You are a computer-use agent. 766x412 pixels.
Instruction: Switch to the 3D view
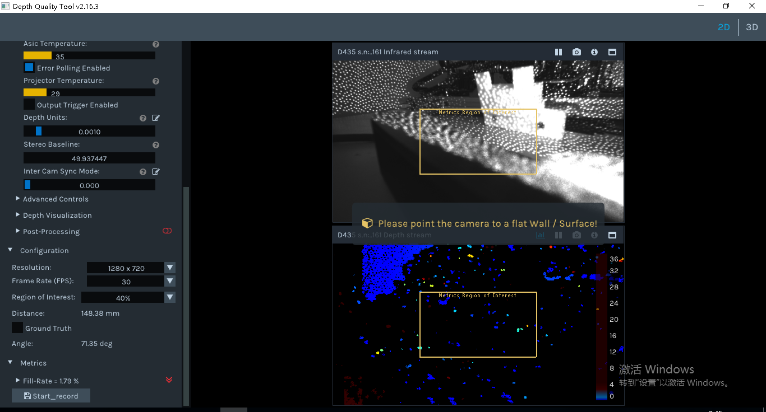751,26
